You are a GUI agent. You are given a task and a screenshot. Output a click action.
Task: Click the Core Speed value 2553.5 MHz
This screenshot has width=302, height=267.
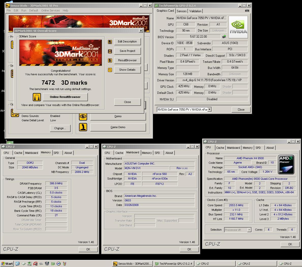[x=236, y=205]
